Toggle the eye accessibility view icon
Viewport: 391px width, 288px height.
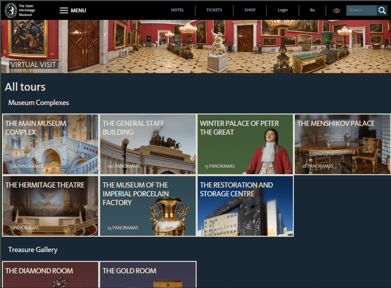coord(336,11)
